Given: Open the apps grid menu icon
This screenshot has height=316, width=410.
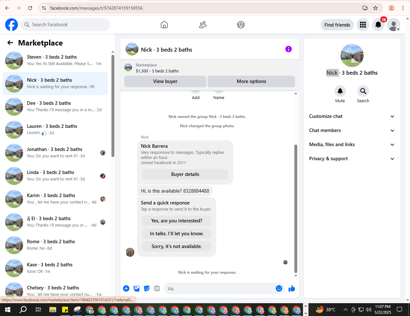Looking at the screenshot, I should (x=363, y=25).
